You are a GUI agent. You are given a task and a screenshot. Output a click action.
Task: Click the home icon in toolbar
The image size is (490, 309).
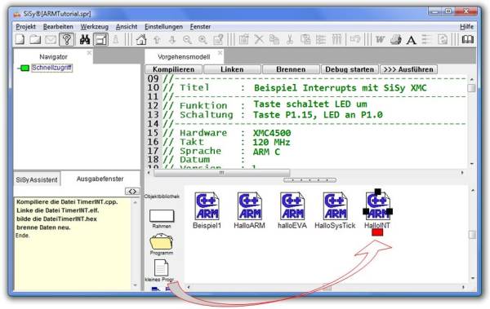click(x=141, y=40)
